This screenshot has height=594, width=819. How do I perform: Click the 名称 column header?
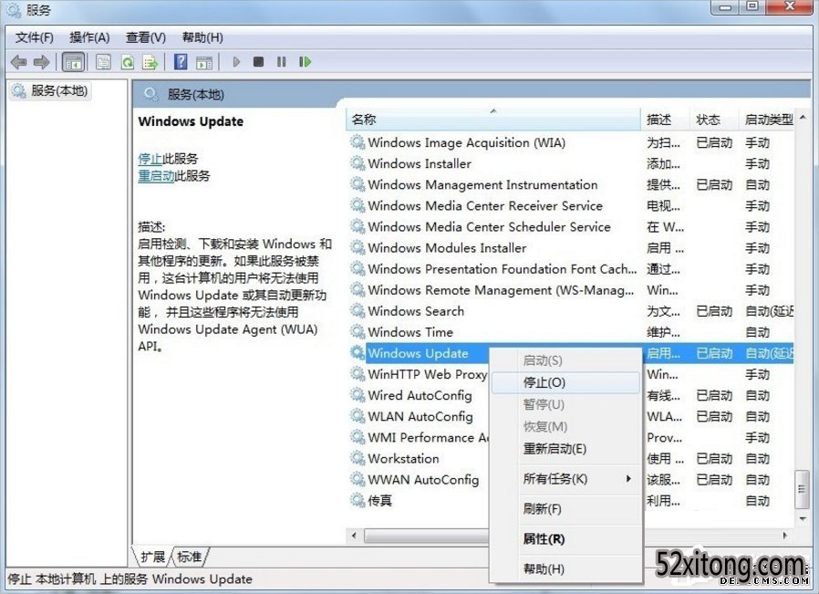[x=493, y=120]
